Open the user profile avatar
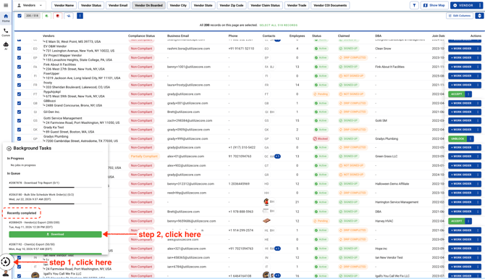This screenshot has height=279, width=485. pyautogui.click(x=6, y=273)
